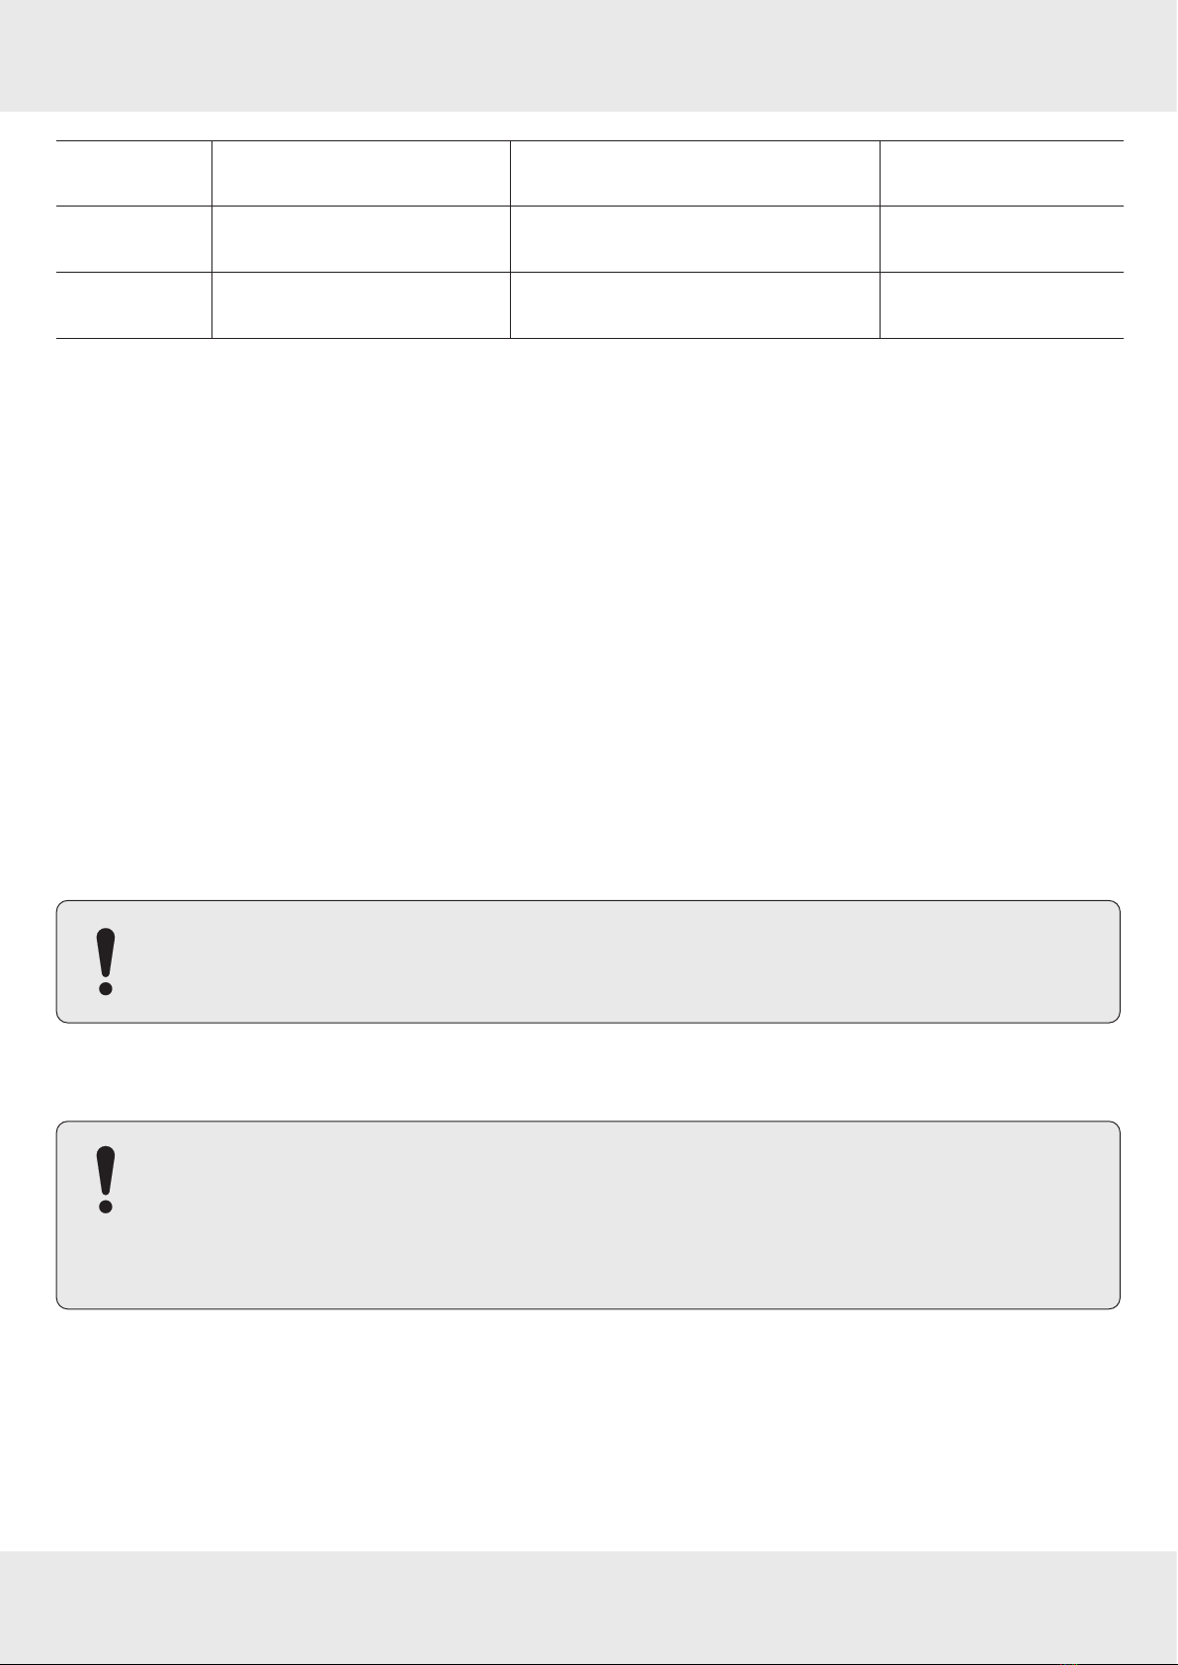Click the first-row, second-column table cell
Viewport: 1178px width, 1665px height.
(361, 173)
